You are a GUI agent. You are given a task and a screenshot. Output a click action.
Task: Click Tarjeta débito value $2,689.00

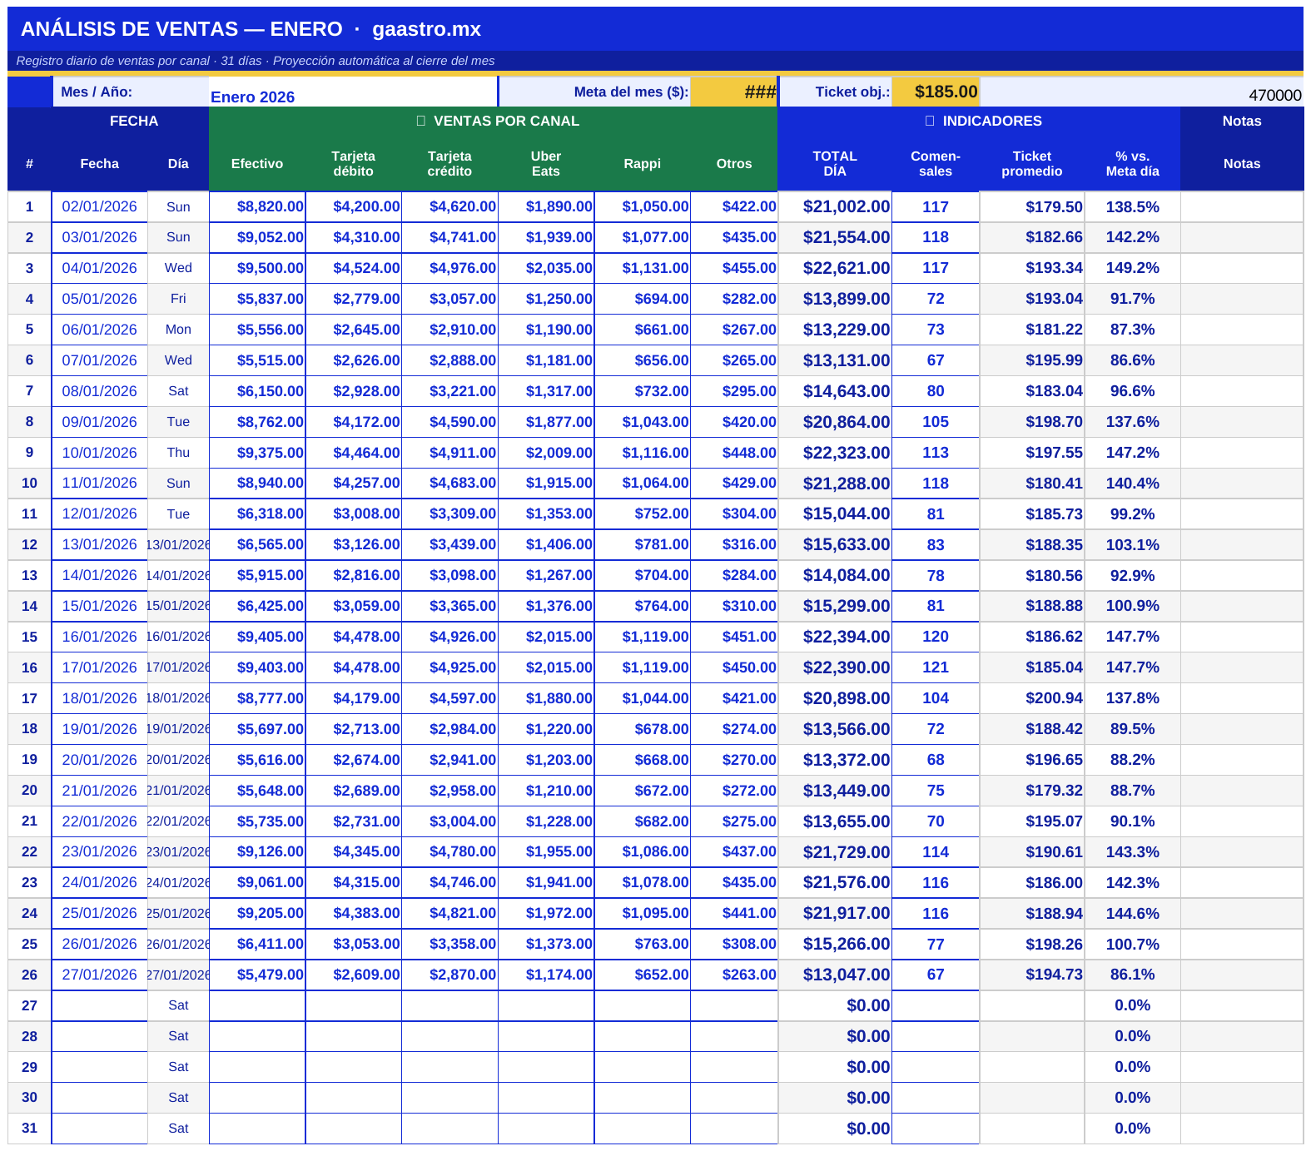click(354, 791)
